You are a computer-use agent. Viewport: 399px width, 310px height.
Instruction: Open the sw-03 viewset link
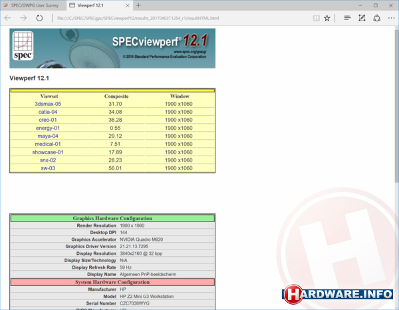[x=48, y=168]
